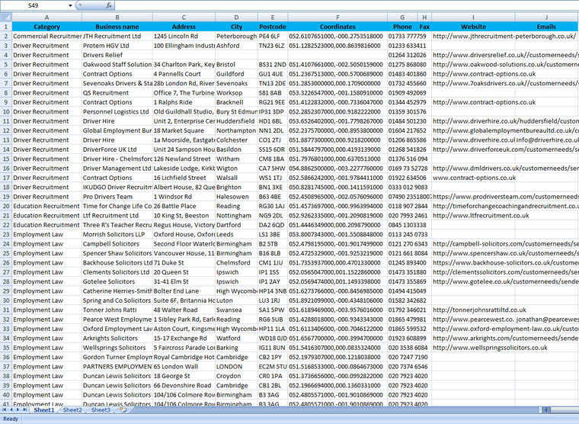This screenshot has width=579, height=424.
Task: Click postcode cell 'SA1 5PW'
Action: coord(273,310)
